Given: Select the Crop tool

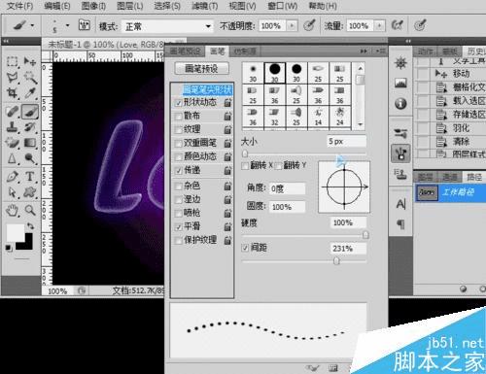Looking at the screenshot, I should tap(13, 93).
